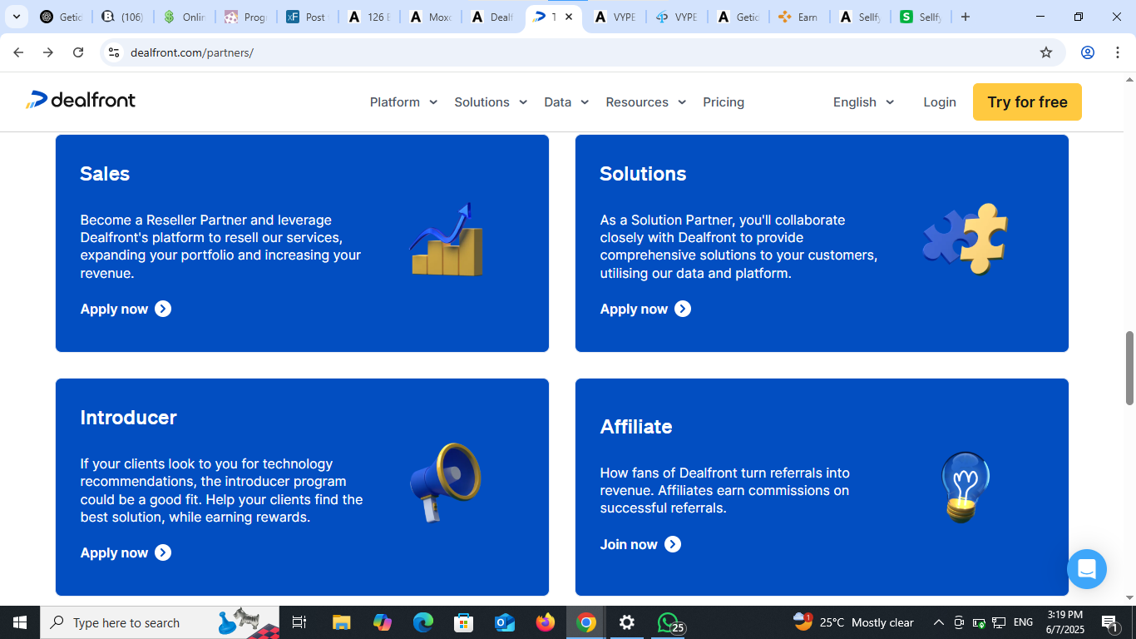The height and width of the screenshot is (639, 1136).
Task: Click the Login link
Action: point(940,102)
